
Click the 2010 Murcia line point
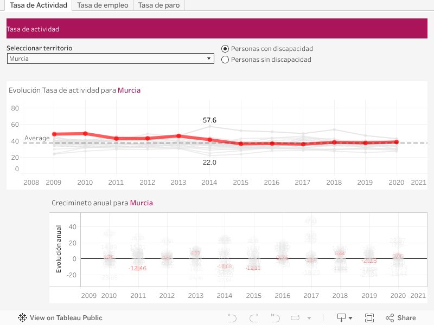click(85, 133)
